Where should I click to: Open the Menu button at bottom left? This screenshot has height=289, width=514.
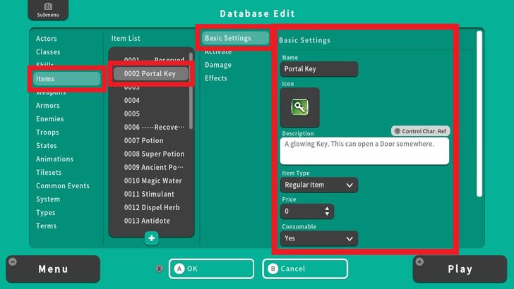(x=53, y=269)
